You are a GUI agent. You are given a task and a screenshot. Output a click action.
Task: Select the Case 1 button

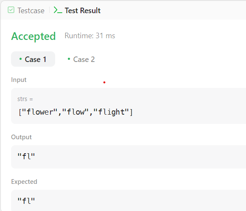click(33, 59)
